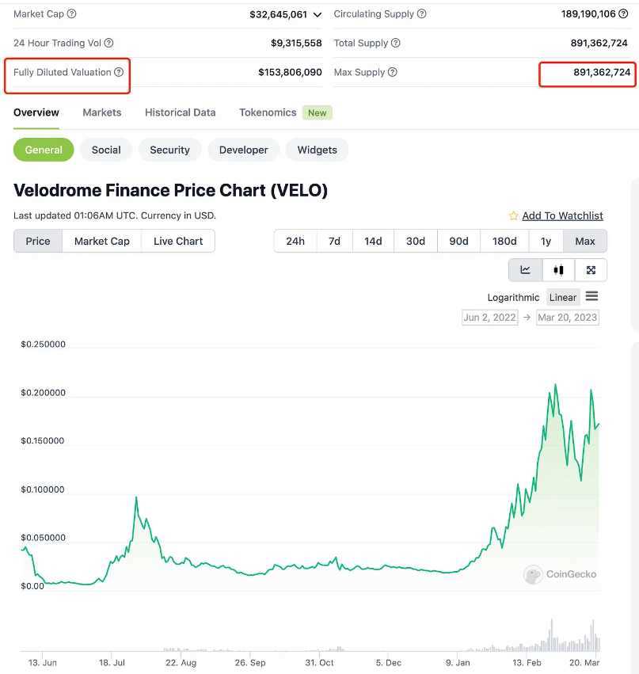Switch to the Tokenomics tab

tap(268, 112)
